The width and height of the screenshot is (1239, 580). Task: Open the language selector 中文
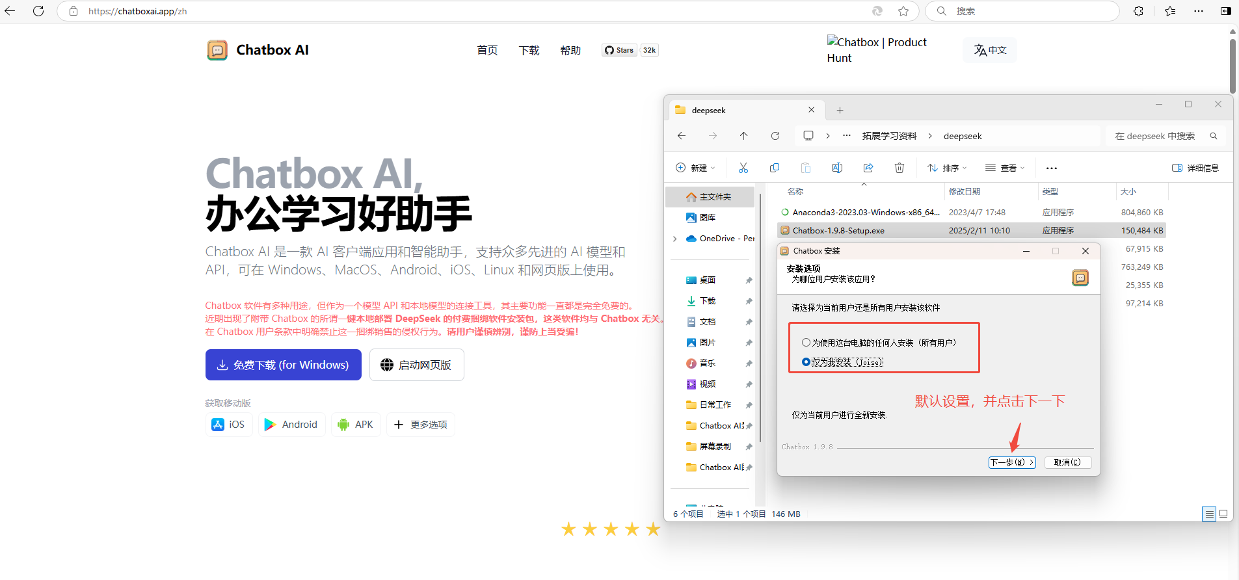(990, 50)
